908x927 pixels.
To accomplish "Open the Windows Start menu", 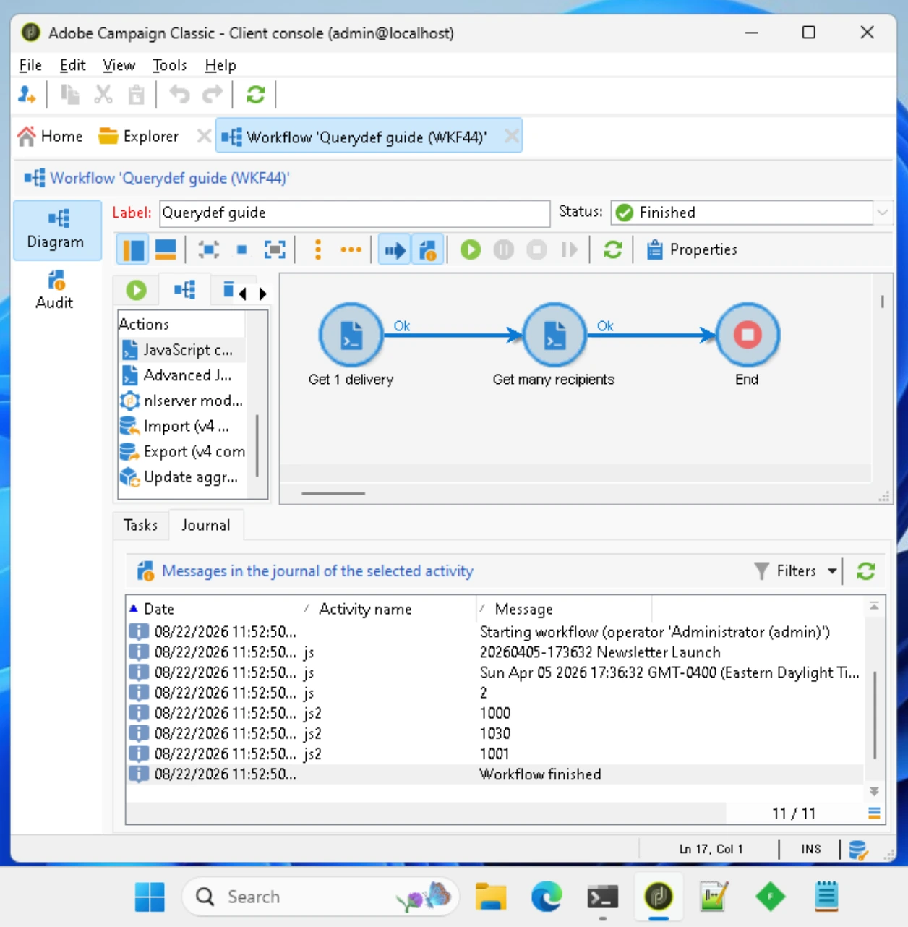I will (150, 897).
